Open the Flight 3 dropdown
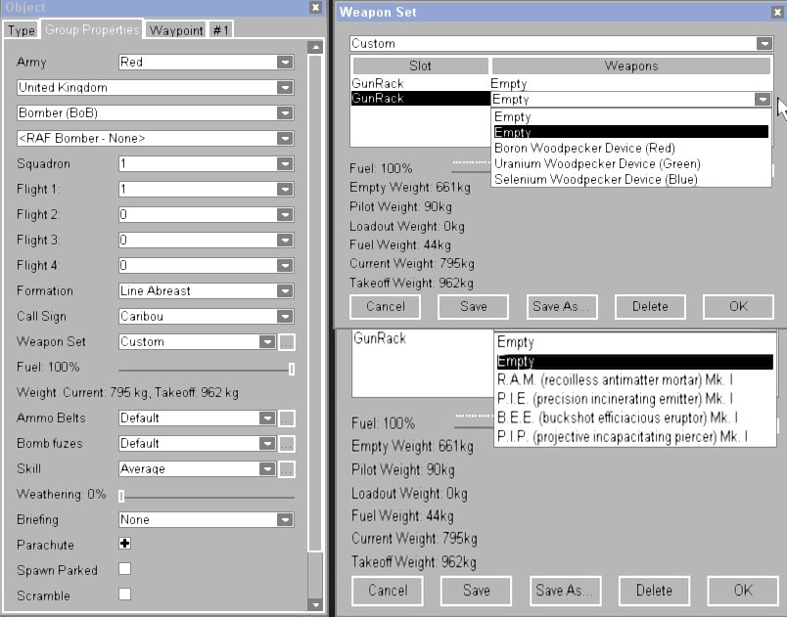This screenshot has height=617, width=787. point(206,241)
